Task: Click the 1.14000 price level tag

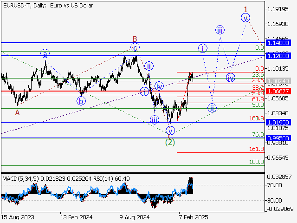Action: (x=278, y=42)
